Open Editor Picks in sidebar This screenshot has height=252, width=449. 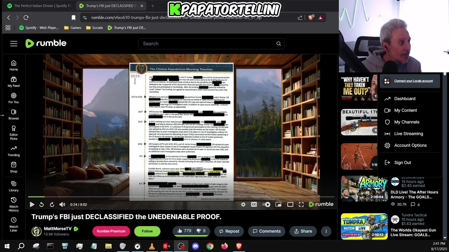click(14, 133)
